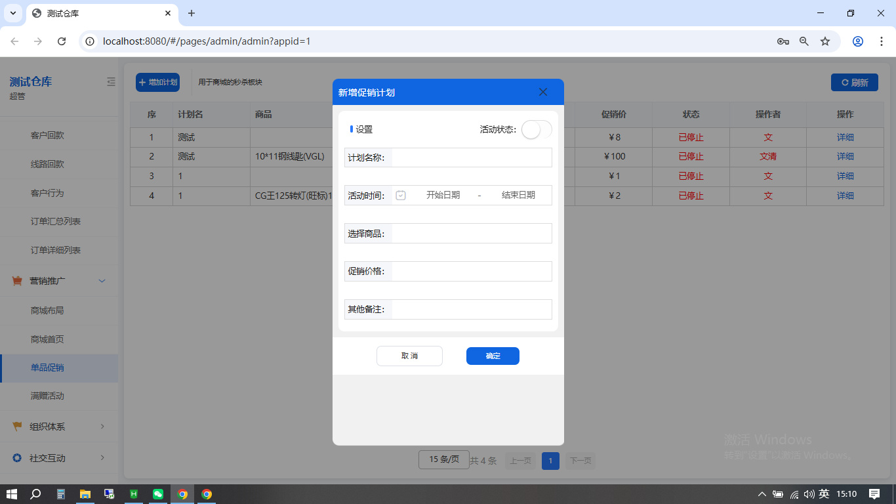The height and width of the screenshot is (504, 896).
Task: Collapse the 营销推广 menu chevron
Action: coord(102,281)
